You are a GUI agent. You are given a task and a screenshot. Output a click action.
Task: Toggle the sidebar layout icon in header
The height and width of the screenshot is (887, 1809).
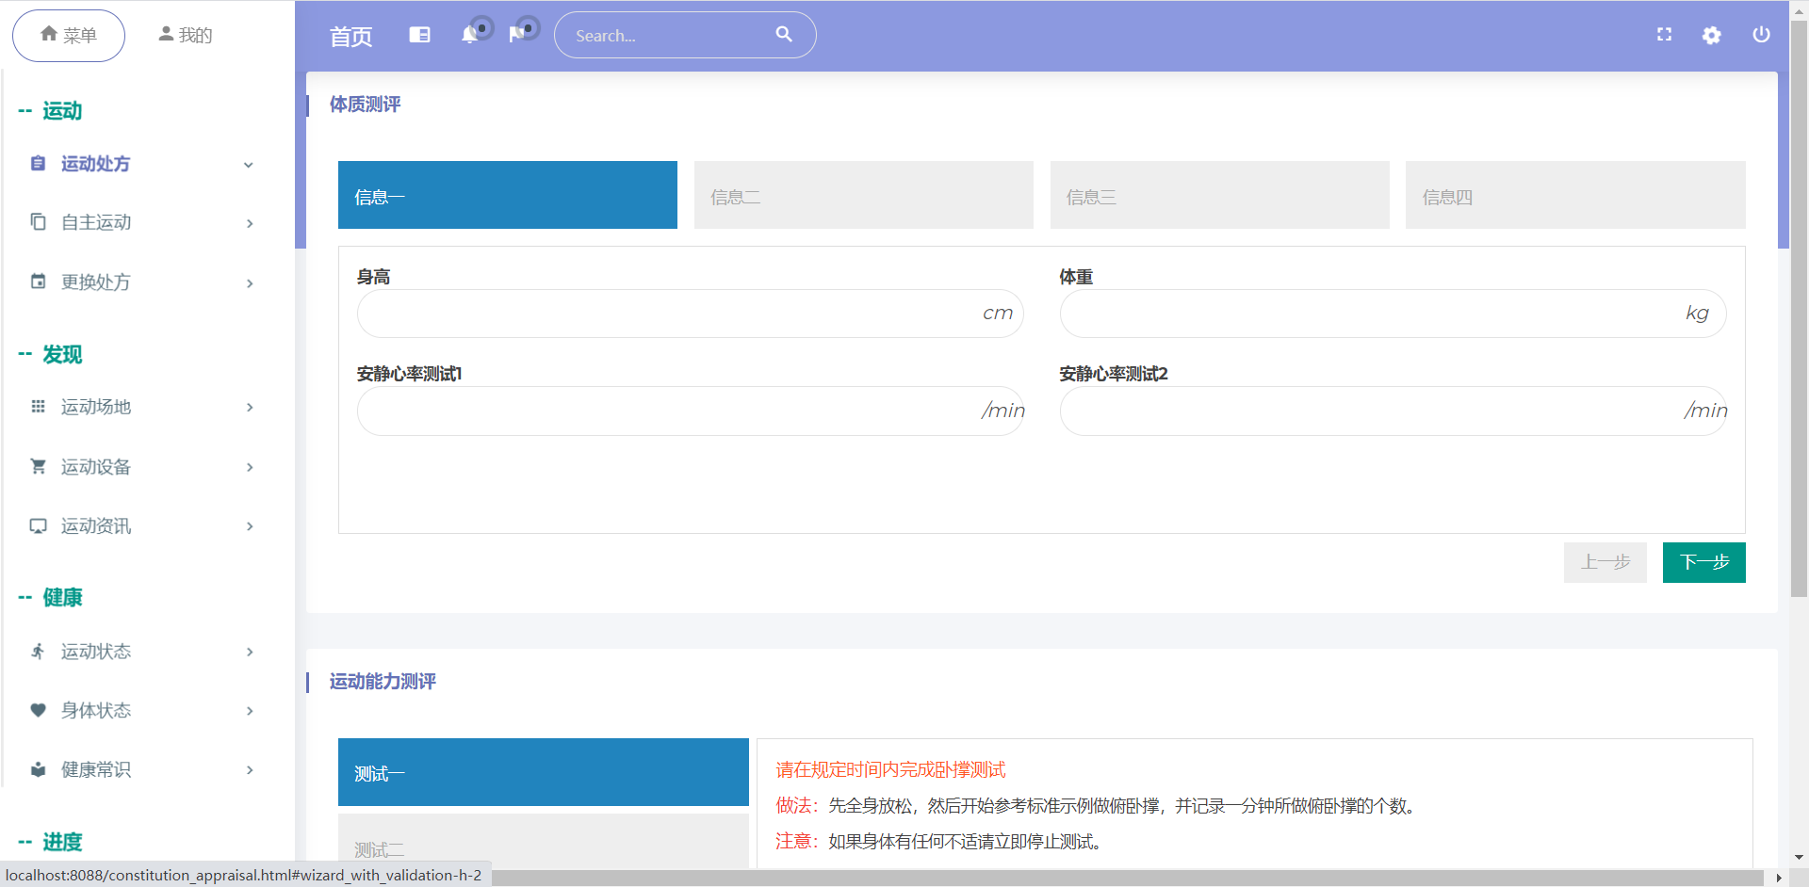point(419,35)
